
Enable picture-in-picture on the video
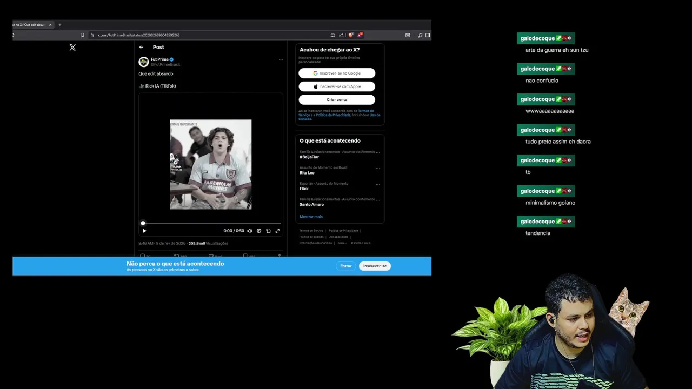point(268,231)
